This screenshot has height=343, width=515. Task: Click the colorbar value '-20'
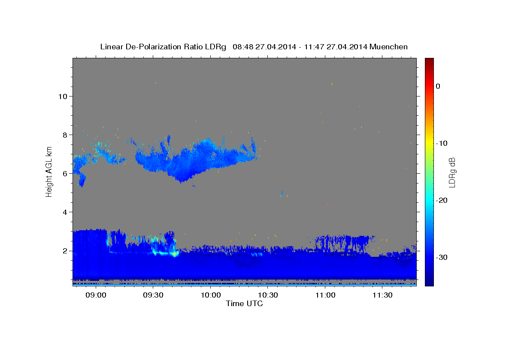click(x=442, y=200)
